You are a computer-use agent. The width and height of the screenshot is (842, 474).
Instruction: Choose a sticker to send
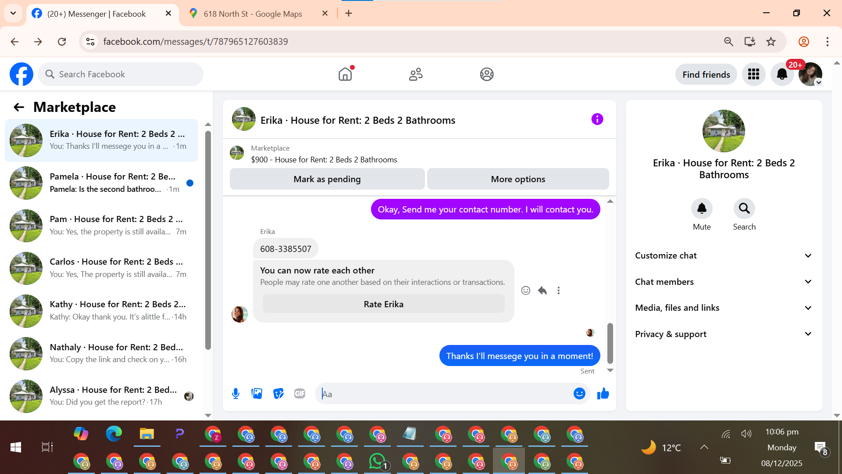pos(278,394)
